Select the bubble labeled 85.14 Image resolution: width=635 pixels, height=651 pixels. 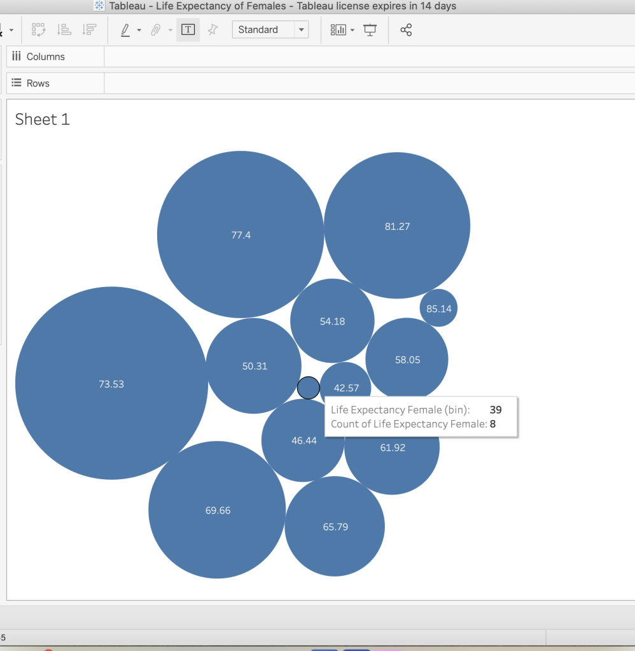(439, 309)
